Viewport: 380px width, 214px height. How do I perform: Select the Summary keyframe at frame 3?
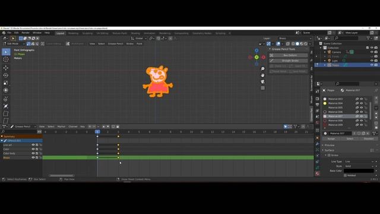(x=118, y=136)
